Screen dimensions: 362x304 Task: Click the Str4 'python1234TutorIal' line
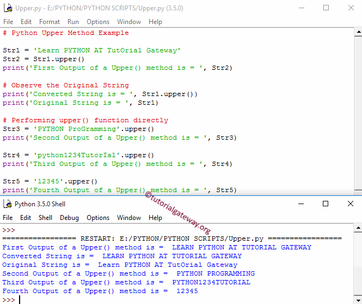coord(78,155)
